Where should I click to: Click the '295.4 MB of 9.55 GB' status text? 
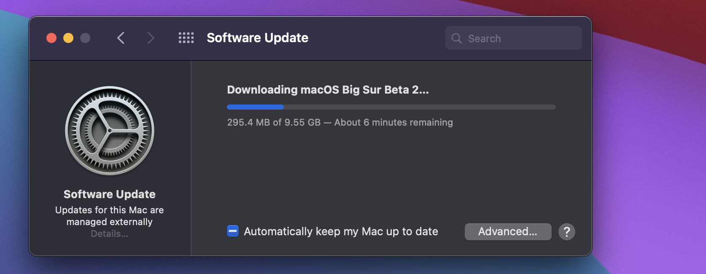pos(274,122)
